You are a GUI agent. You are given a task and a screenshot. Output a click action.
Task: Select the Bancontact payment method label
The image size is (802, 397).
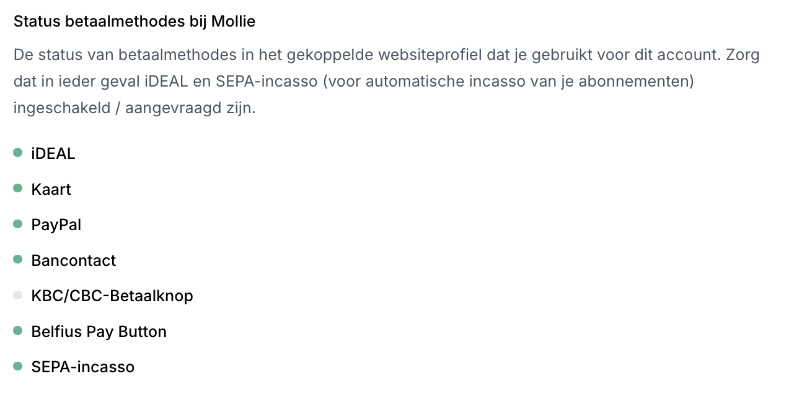coord(74,260)
